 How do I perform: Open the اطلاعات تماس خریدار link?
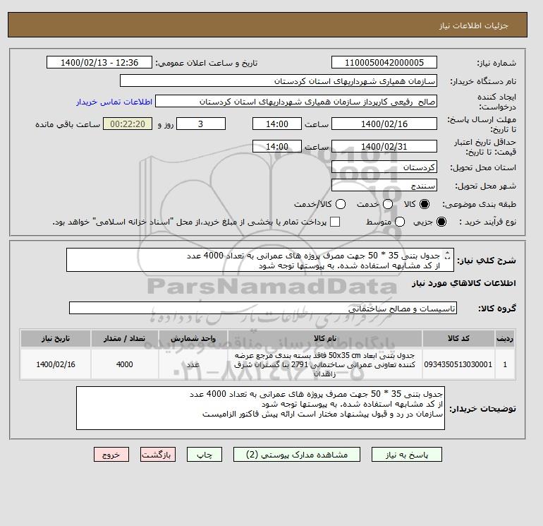(x=114, y=102)
